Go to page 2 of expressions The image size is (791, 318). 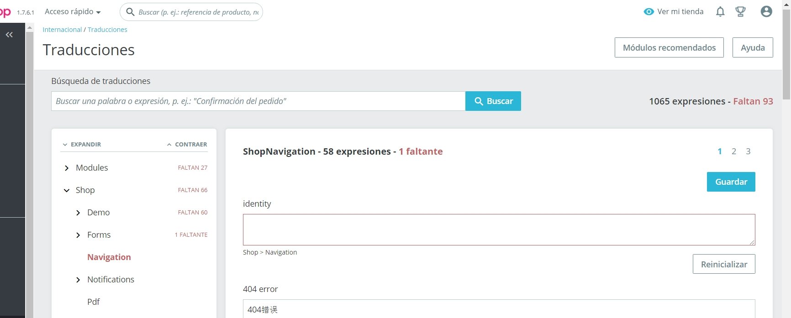pyautogui.click(x=734, y=151)
